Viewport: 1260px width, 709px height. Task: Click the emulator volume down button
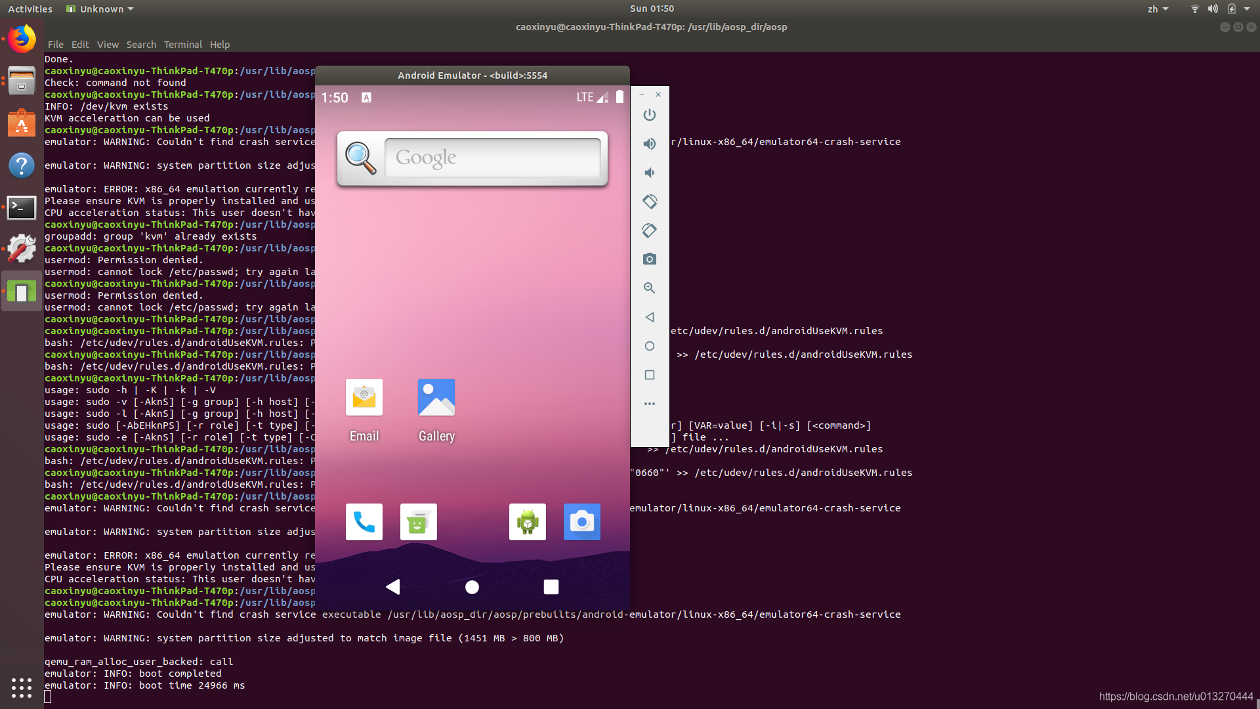[651, 172]
